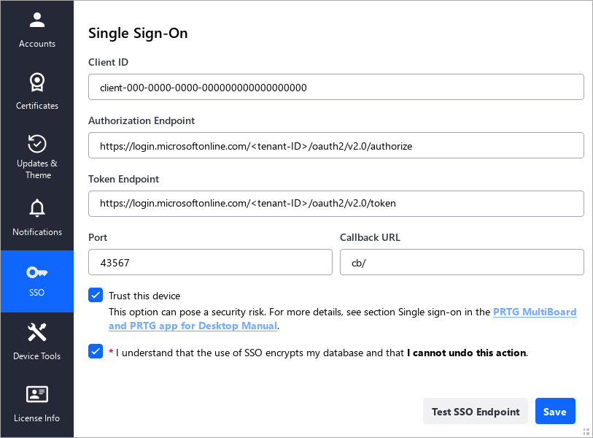593x438 pixels.
Task: Open the Notifications bell icon
Action: (37, 208)
